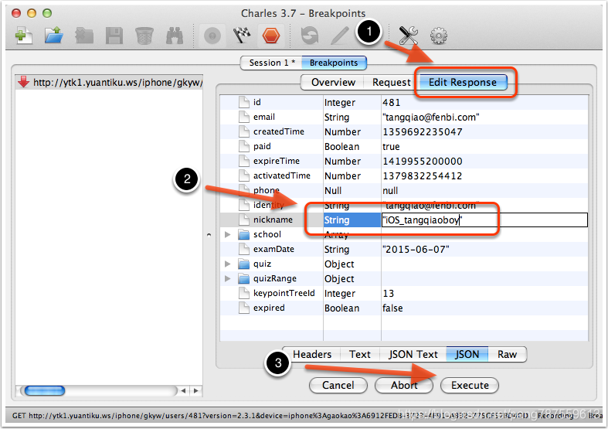Click the school folder icon
This screenshot has height=429, width=608.
pyautogui.click(x=243, y=234)
